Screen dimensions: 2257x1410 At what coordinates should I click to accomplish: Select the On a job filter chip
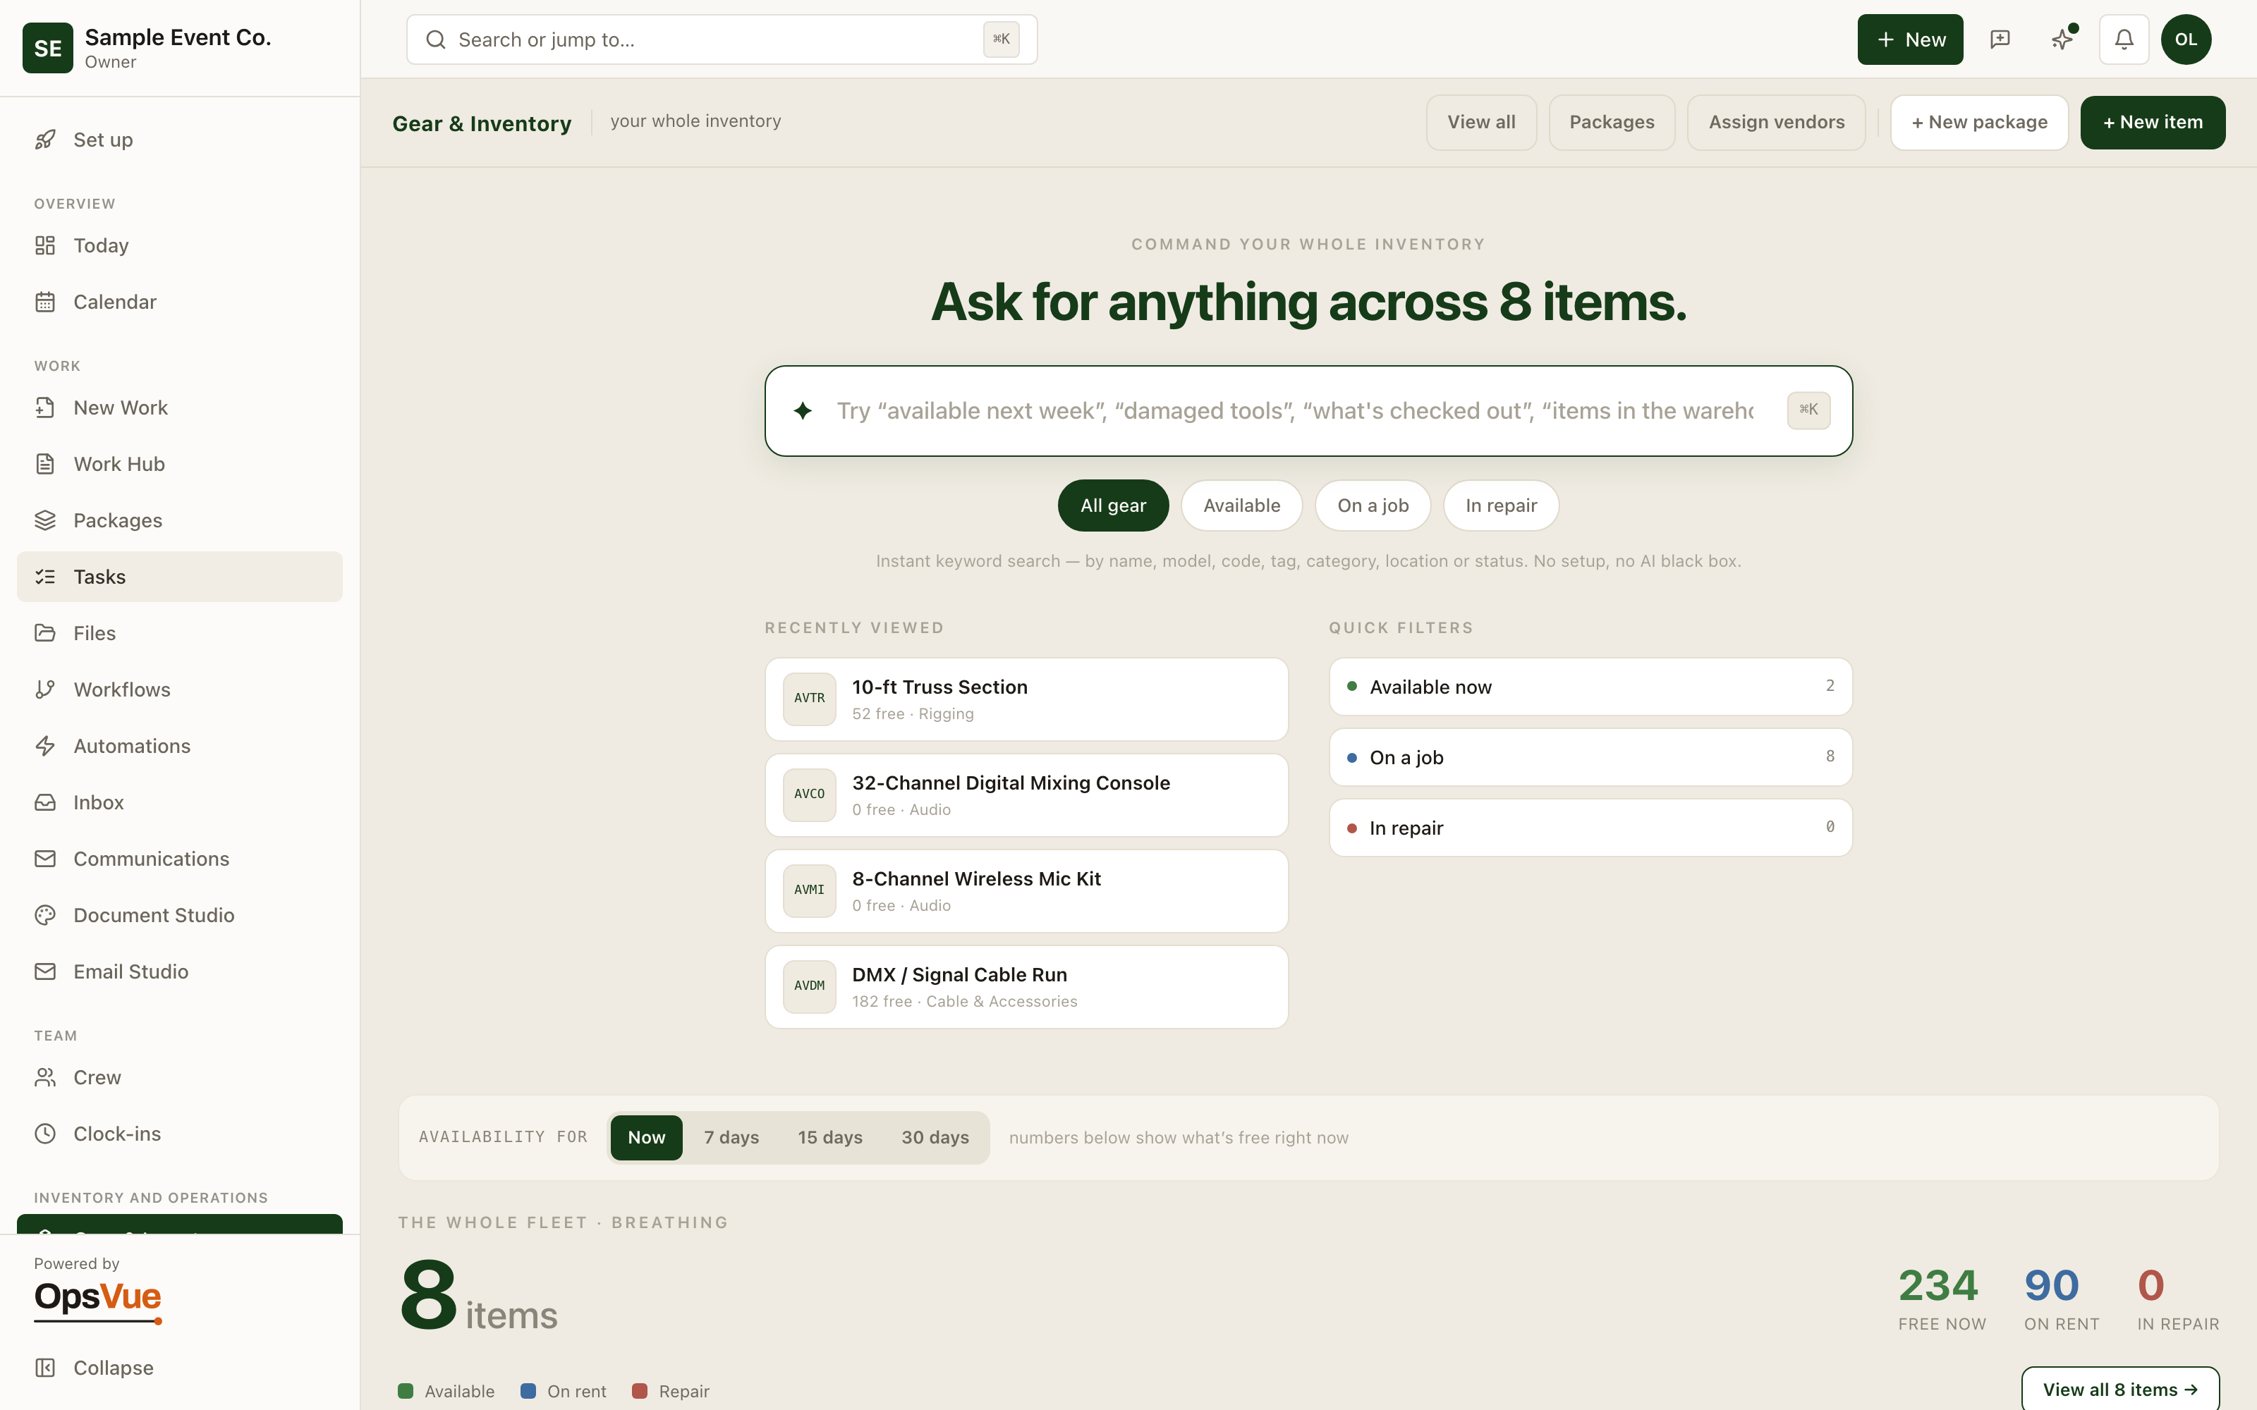pyautogui.click(x=1373, y=505)
